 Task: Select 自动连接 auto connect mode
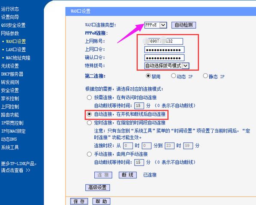89,114
